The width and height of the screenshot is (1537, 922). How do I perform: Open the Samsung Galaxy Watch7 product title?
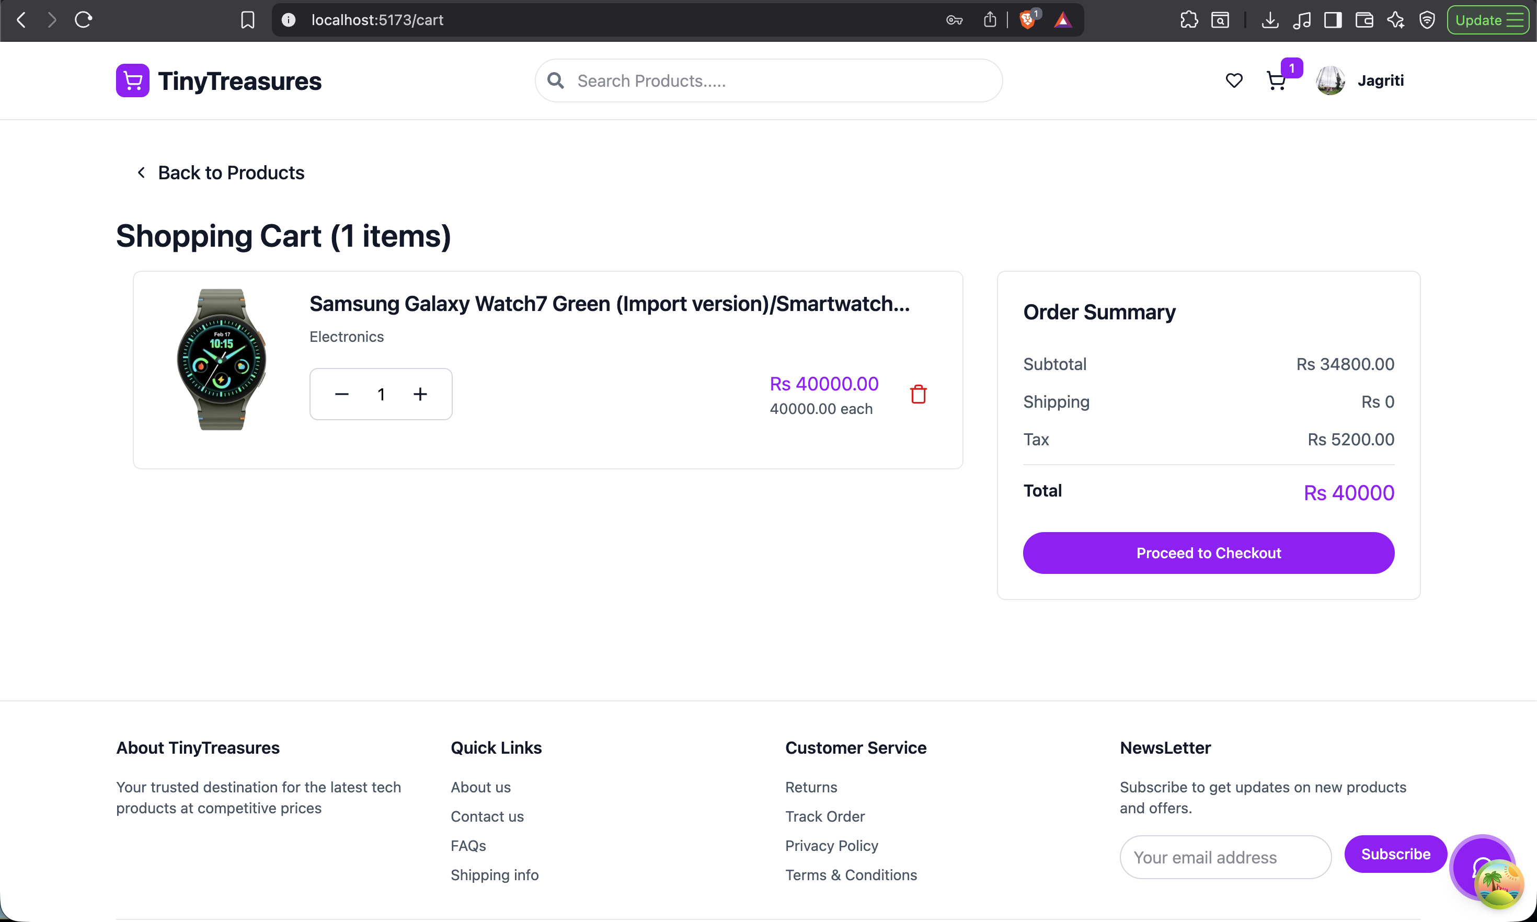pos(610,304)
